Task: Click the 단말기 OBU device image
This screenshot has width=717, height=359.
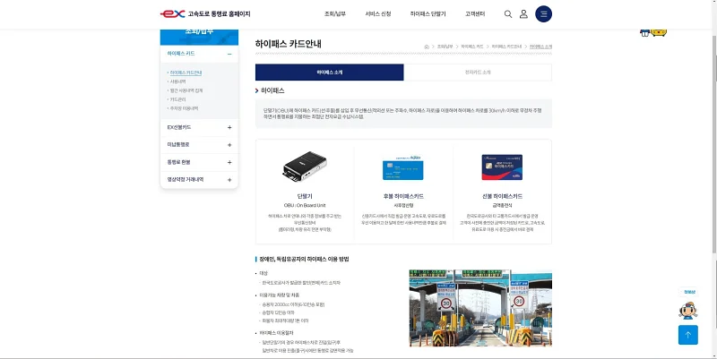Action: (305, 167)
